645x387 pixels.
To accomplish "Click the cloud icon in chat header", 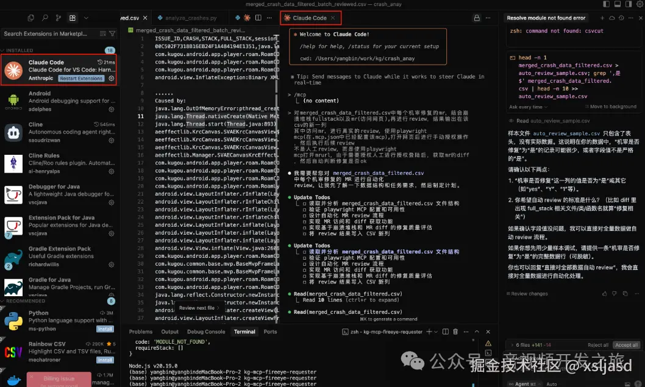I will pyautogui.click(x=612, y=18).
